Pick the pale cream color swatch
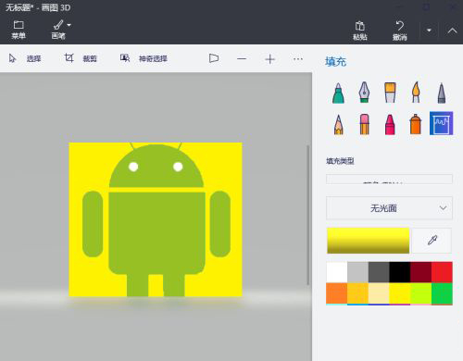The image size is (463, 361). [x=379, y=293]
